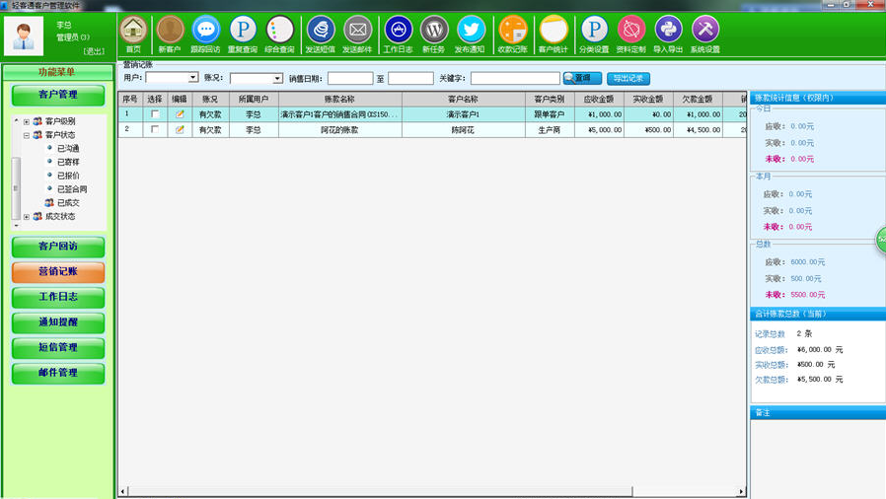Image resolution: width=886 pixels, height=499 pixels.
Task: Click 导出记录 export records button
Action: tap(628, 78)
